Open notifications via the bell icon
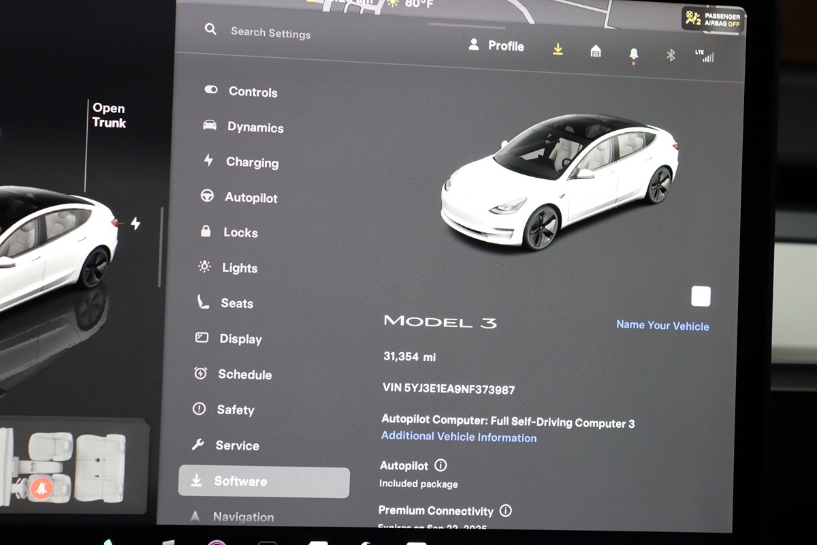 point(634,54)
